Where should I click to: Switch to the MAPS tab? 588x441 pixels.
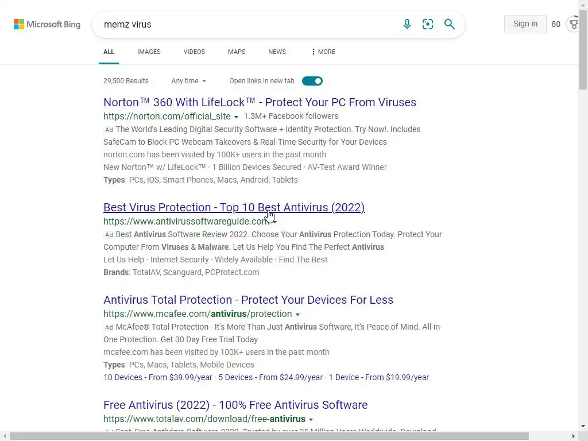click(x=237, y=52)
